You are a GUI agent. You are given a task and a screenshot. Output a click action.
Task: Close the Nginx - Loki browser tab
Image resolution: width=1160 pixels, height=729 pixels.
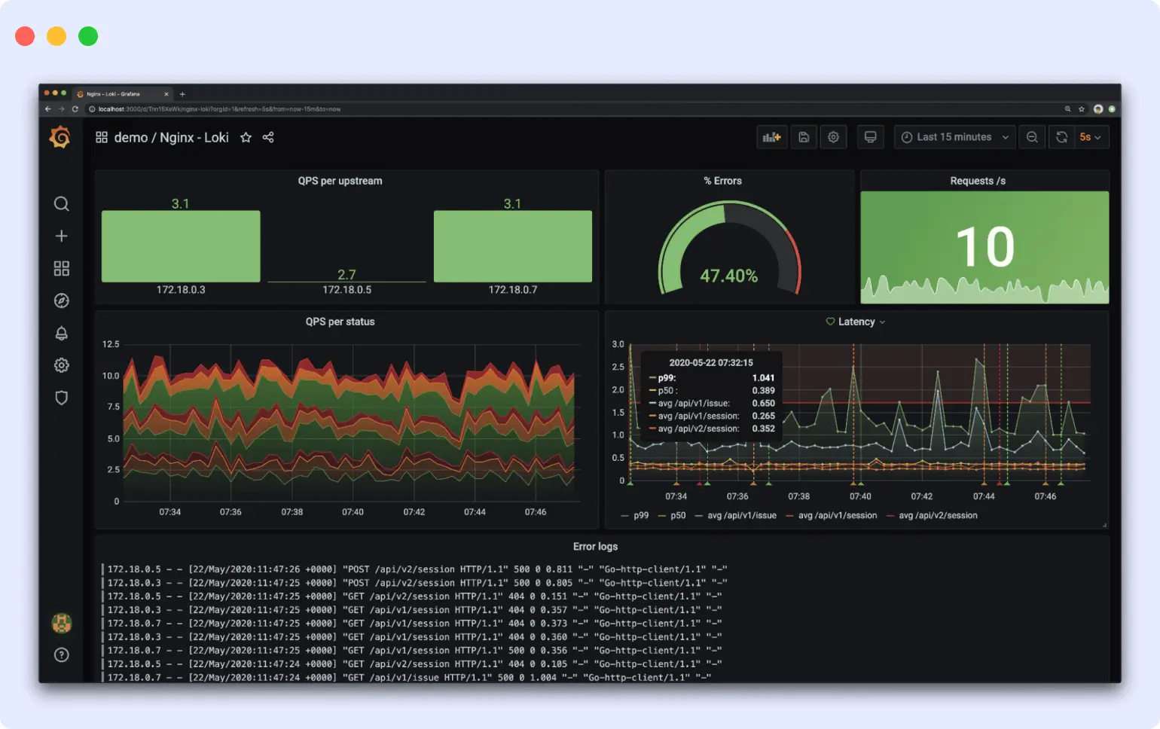[166, 94]
